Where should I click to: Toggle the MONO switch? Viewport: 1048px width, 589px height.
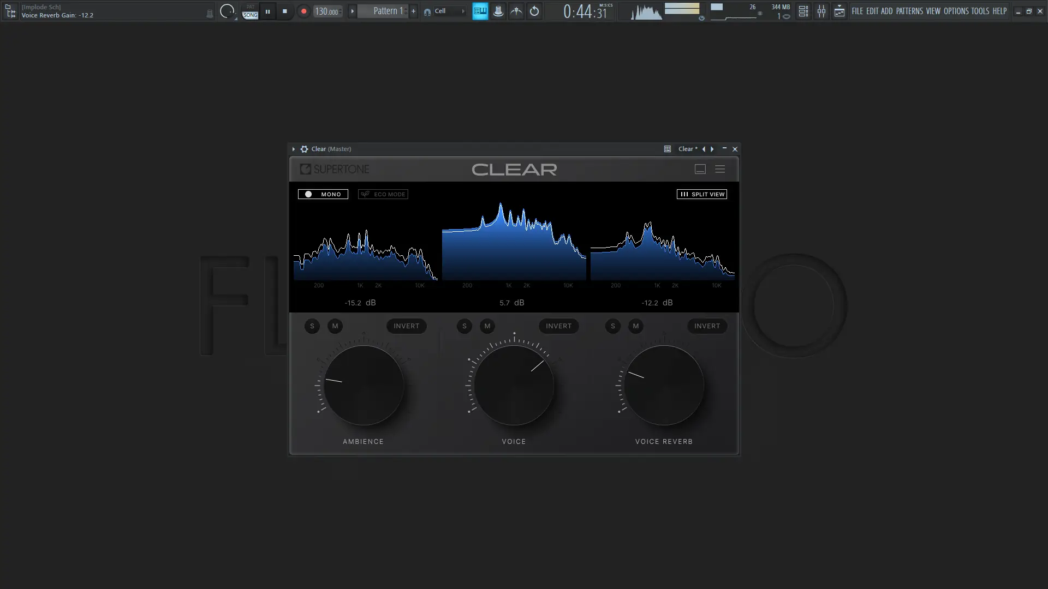(x=323, y=194)
